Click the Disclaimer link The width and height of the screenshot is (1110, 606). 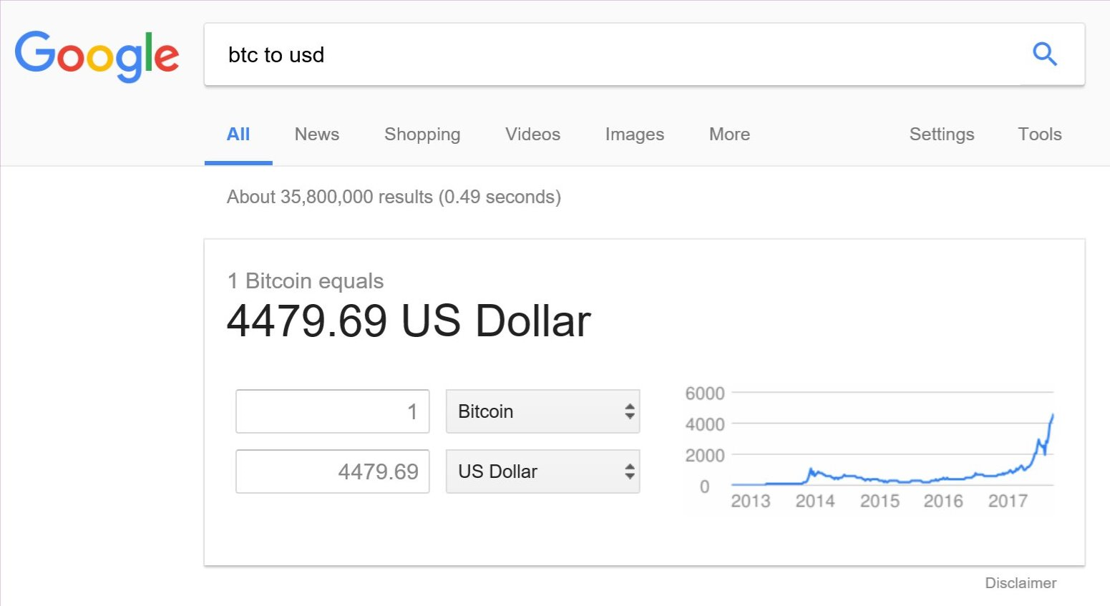click(x=1020, y=583)
